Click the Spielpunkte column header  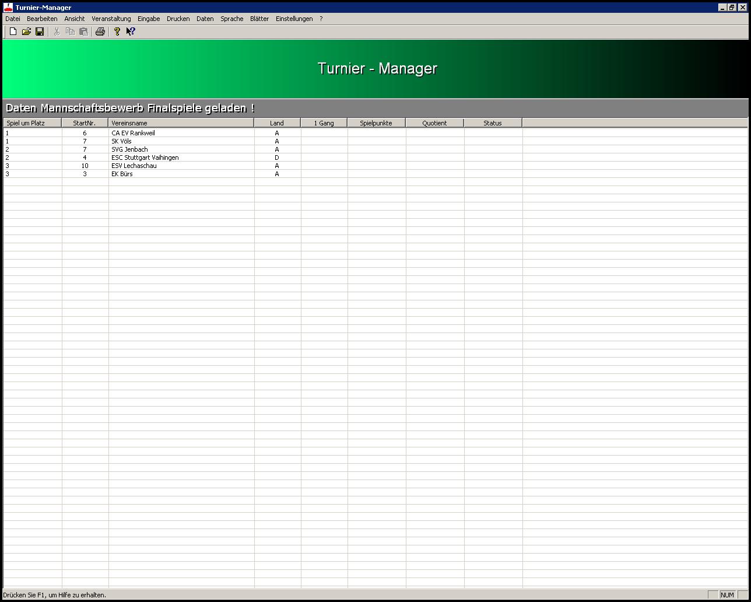point(377,123)
